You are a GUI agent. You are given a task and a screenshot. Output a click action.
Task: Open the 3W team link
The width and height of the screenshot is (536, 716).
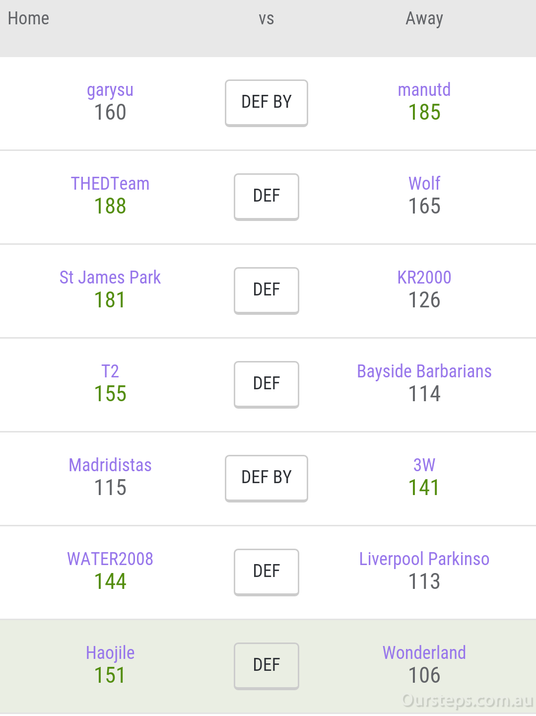tap(424, 465)
